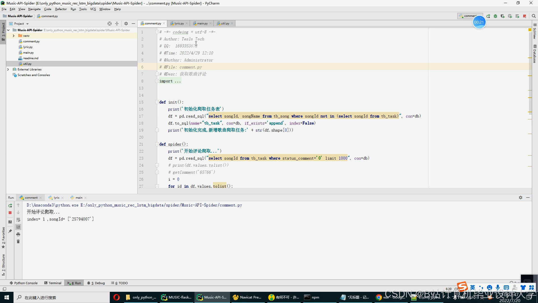Viewport: 538px width, 303px height.
Task: Switch to the util.py editor tab
Action: point(225,23)
